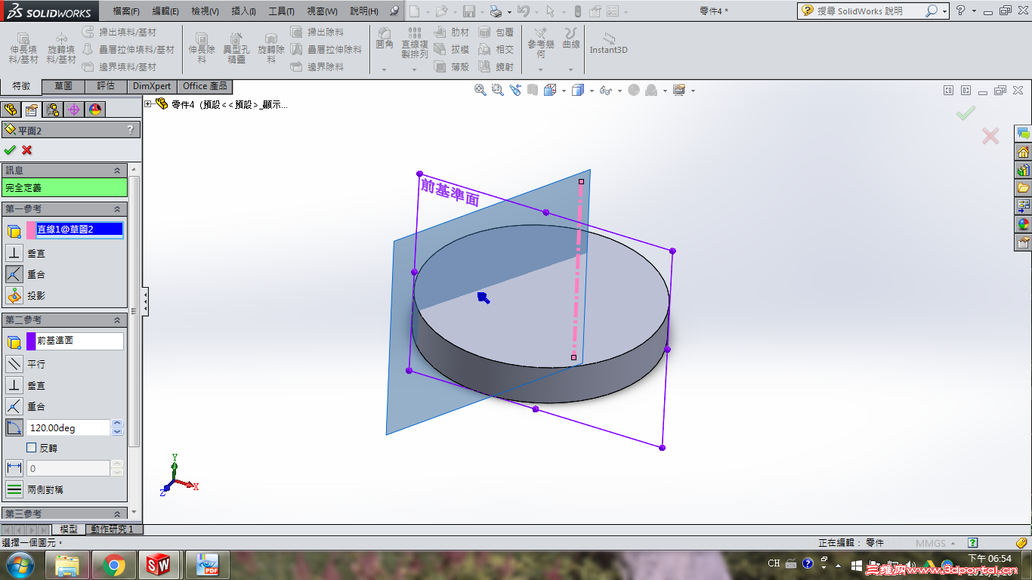This screenshot has width=1032, height=580.
Task: Toggle 投影 project in the first reference
Action: 14,295
